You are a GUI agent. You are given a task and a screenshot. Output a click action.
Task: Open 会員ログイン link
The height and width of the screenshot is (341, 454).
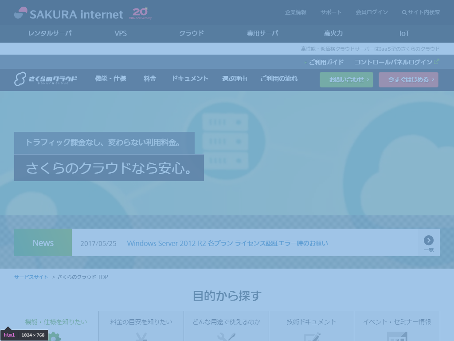click(x=372, y=12)
